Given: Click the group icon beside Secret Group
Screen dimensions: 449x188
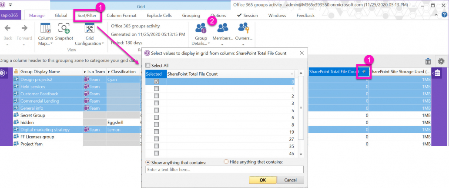Looking at the screenshot, I should click(17, 115).
